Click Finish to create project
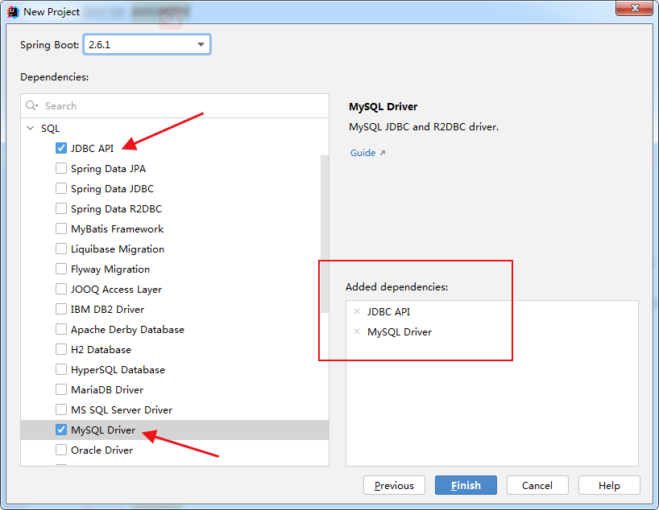 coord(466,485)
